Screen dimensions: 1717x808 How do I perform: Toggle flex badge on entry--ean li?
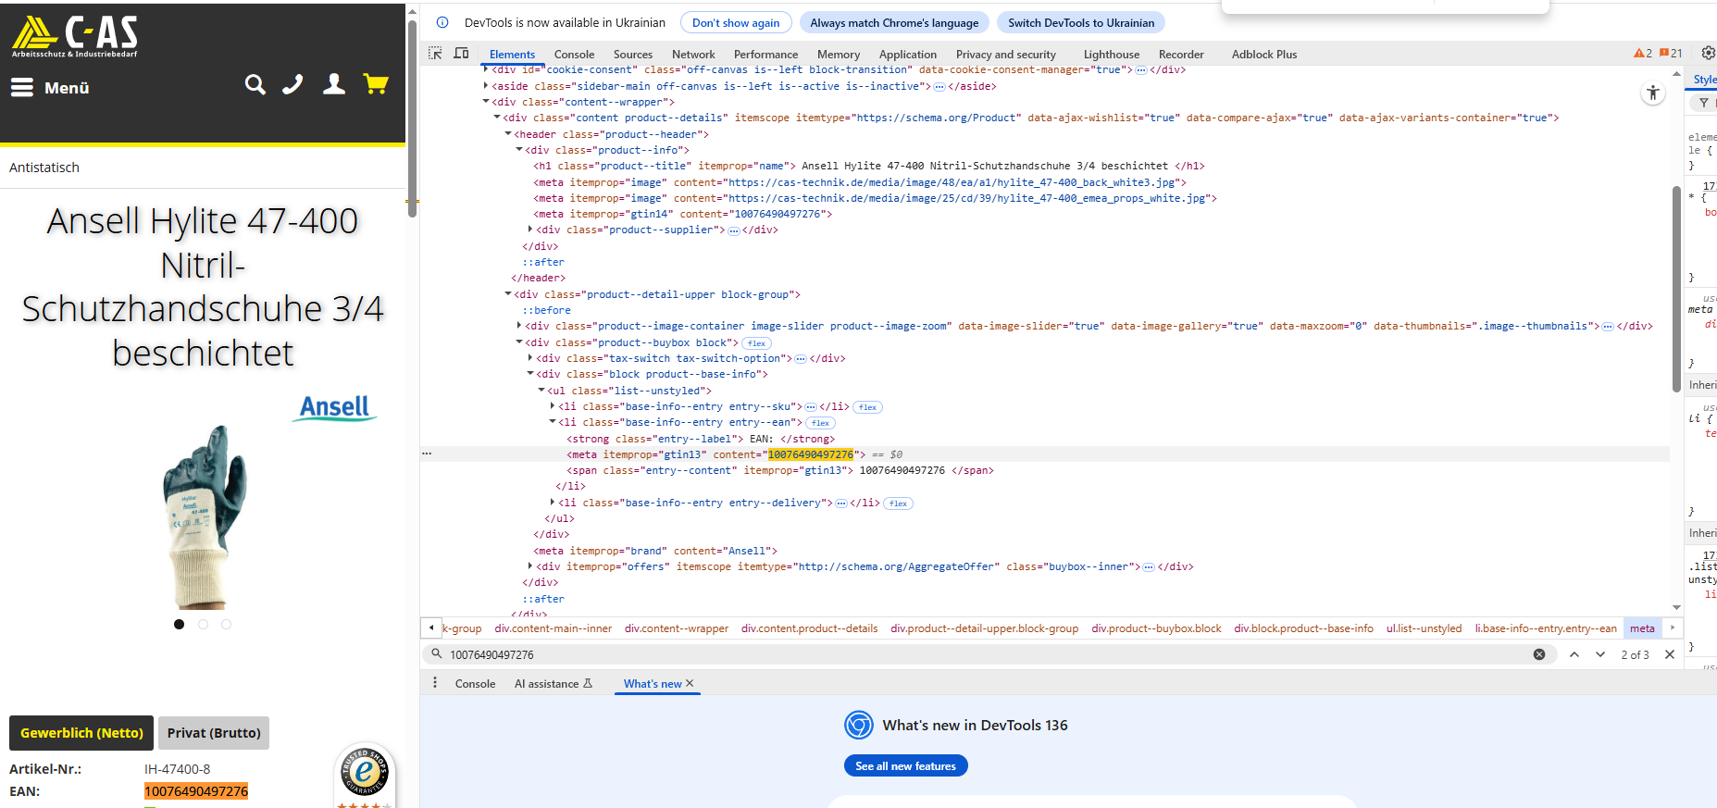point(820,423)
